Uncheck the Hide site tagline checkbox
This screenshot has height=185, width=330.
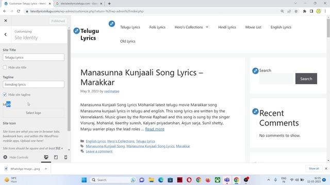point(5,95)
